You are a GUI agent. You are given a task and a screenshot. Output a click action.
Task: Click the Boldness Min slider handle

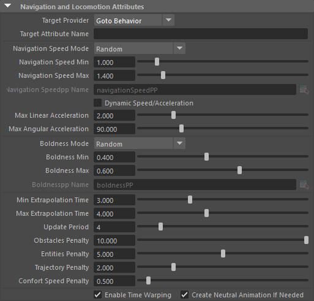point(206,157)
